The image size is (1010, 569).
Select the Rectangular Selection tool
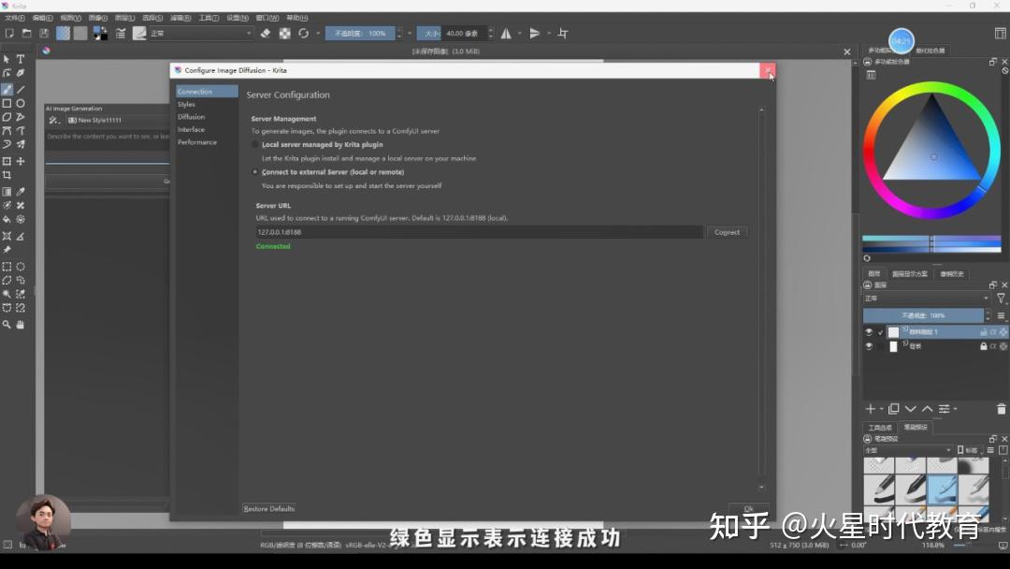[7, 267]
